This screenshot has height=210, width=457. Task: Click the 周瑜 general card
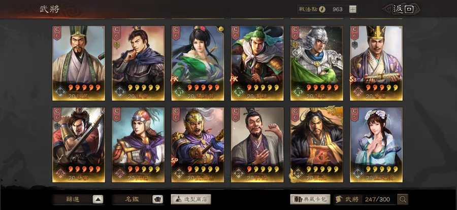coord(138,145)
